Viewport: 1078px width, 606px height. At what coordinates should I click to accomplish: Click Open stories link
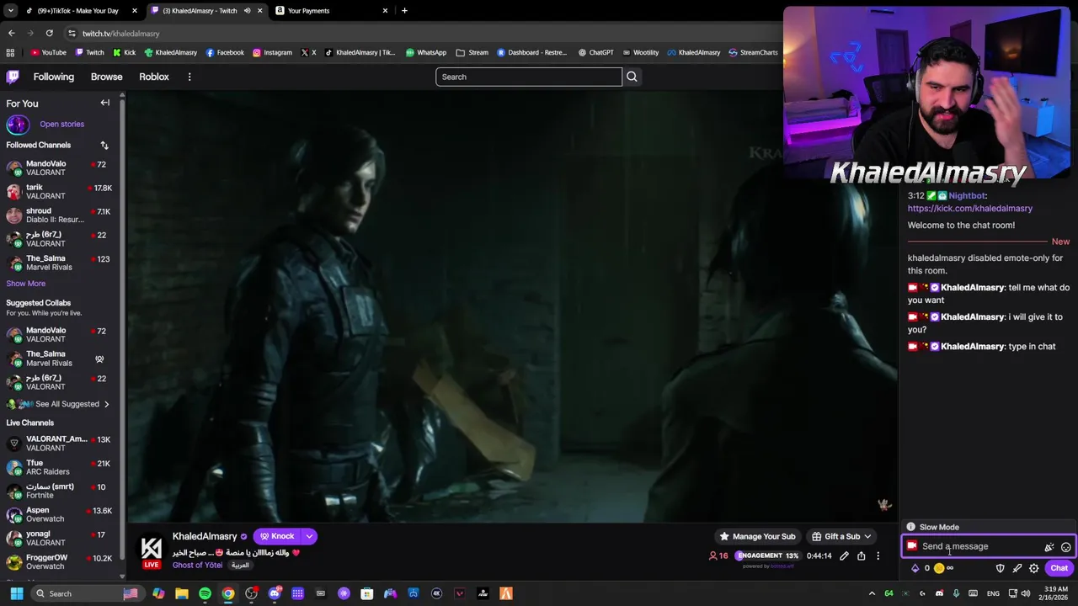(61, 124)
